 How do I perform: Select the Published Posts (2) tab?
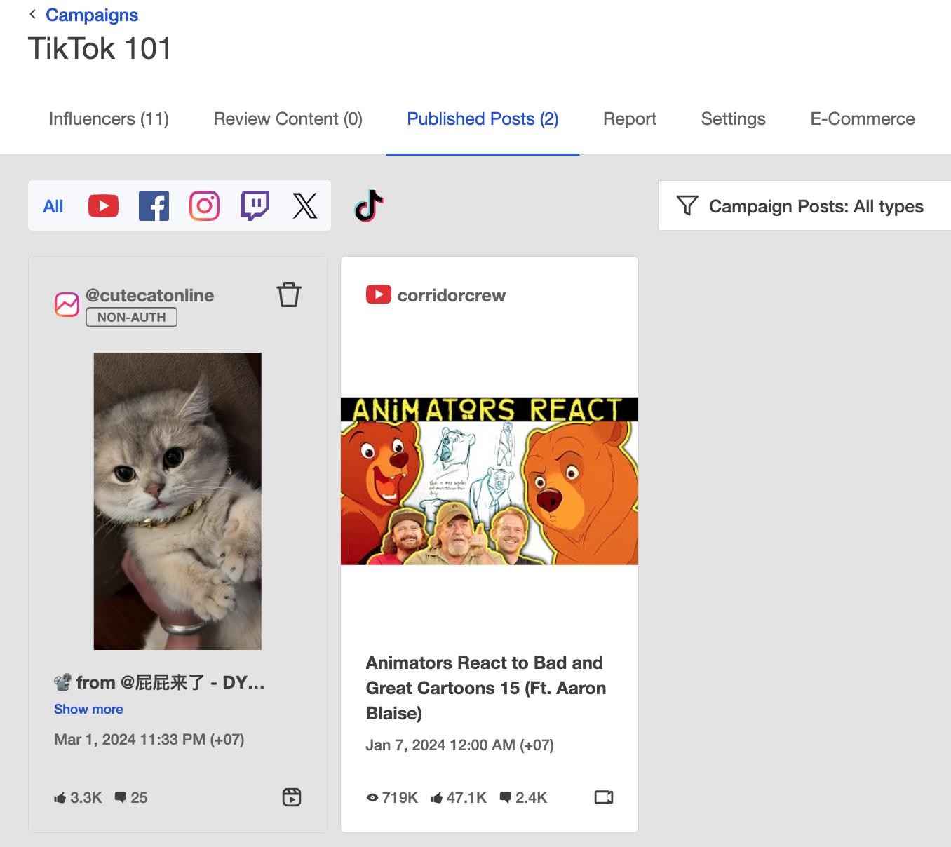483,119
